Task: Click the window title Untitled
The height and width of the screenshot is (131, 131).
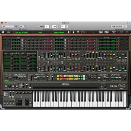Action: click(x=65, y=23)
